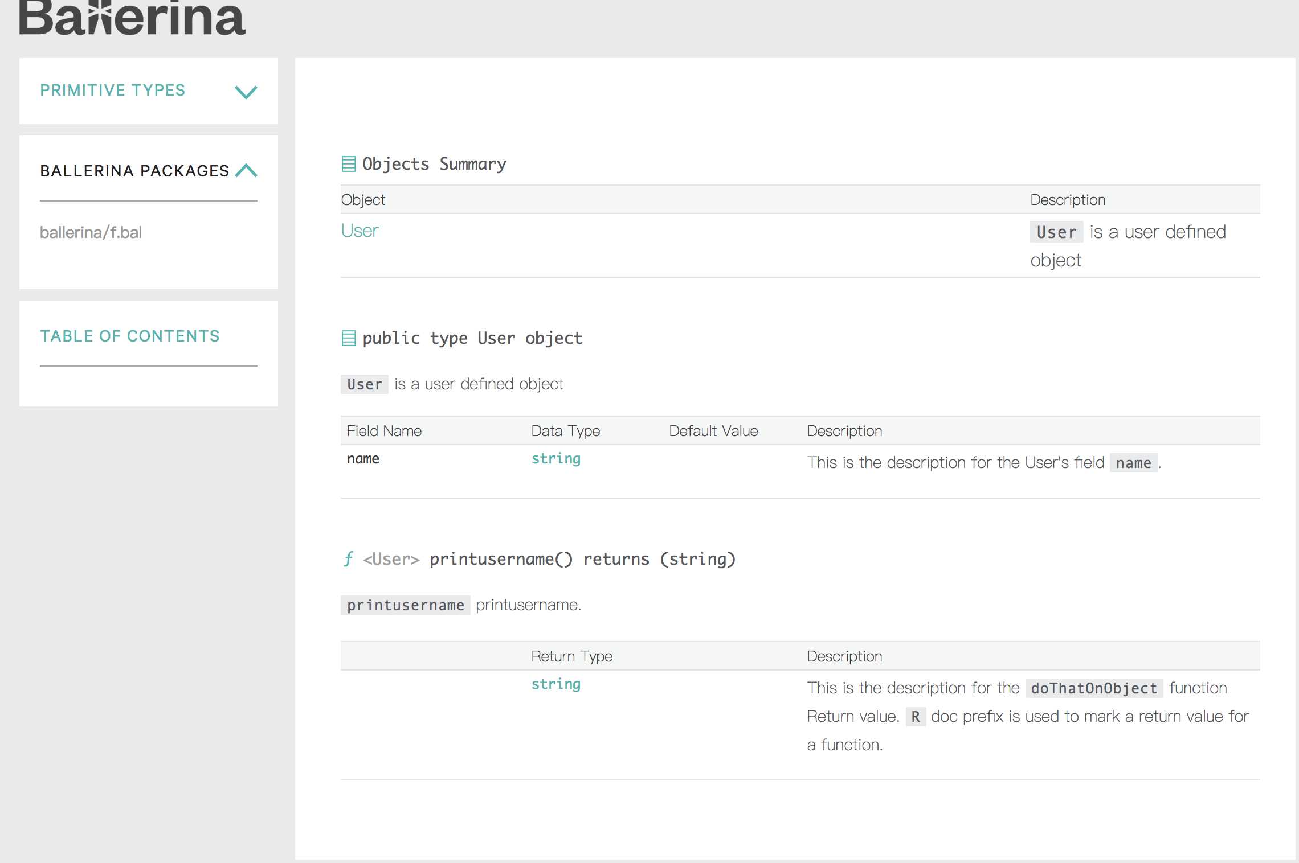
Task: Click the Description header in Objects Summary
Action: [x=1068, y=200]
